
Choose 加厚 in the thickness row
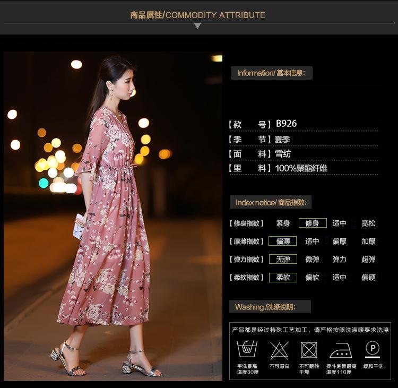coord(368,242)
